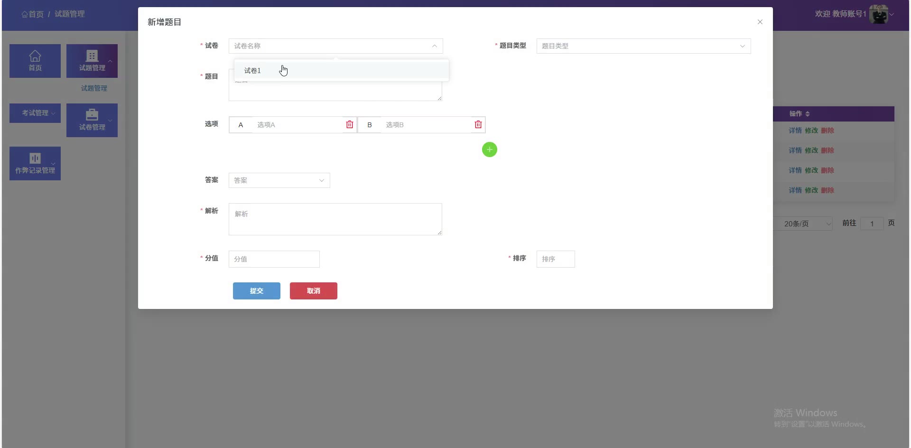Screen dimensions: 911x448
Task: Click the 取消 button
Action: (x=314, y=291)
